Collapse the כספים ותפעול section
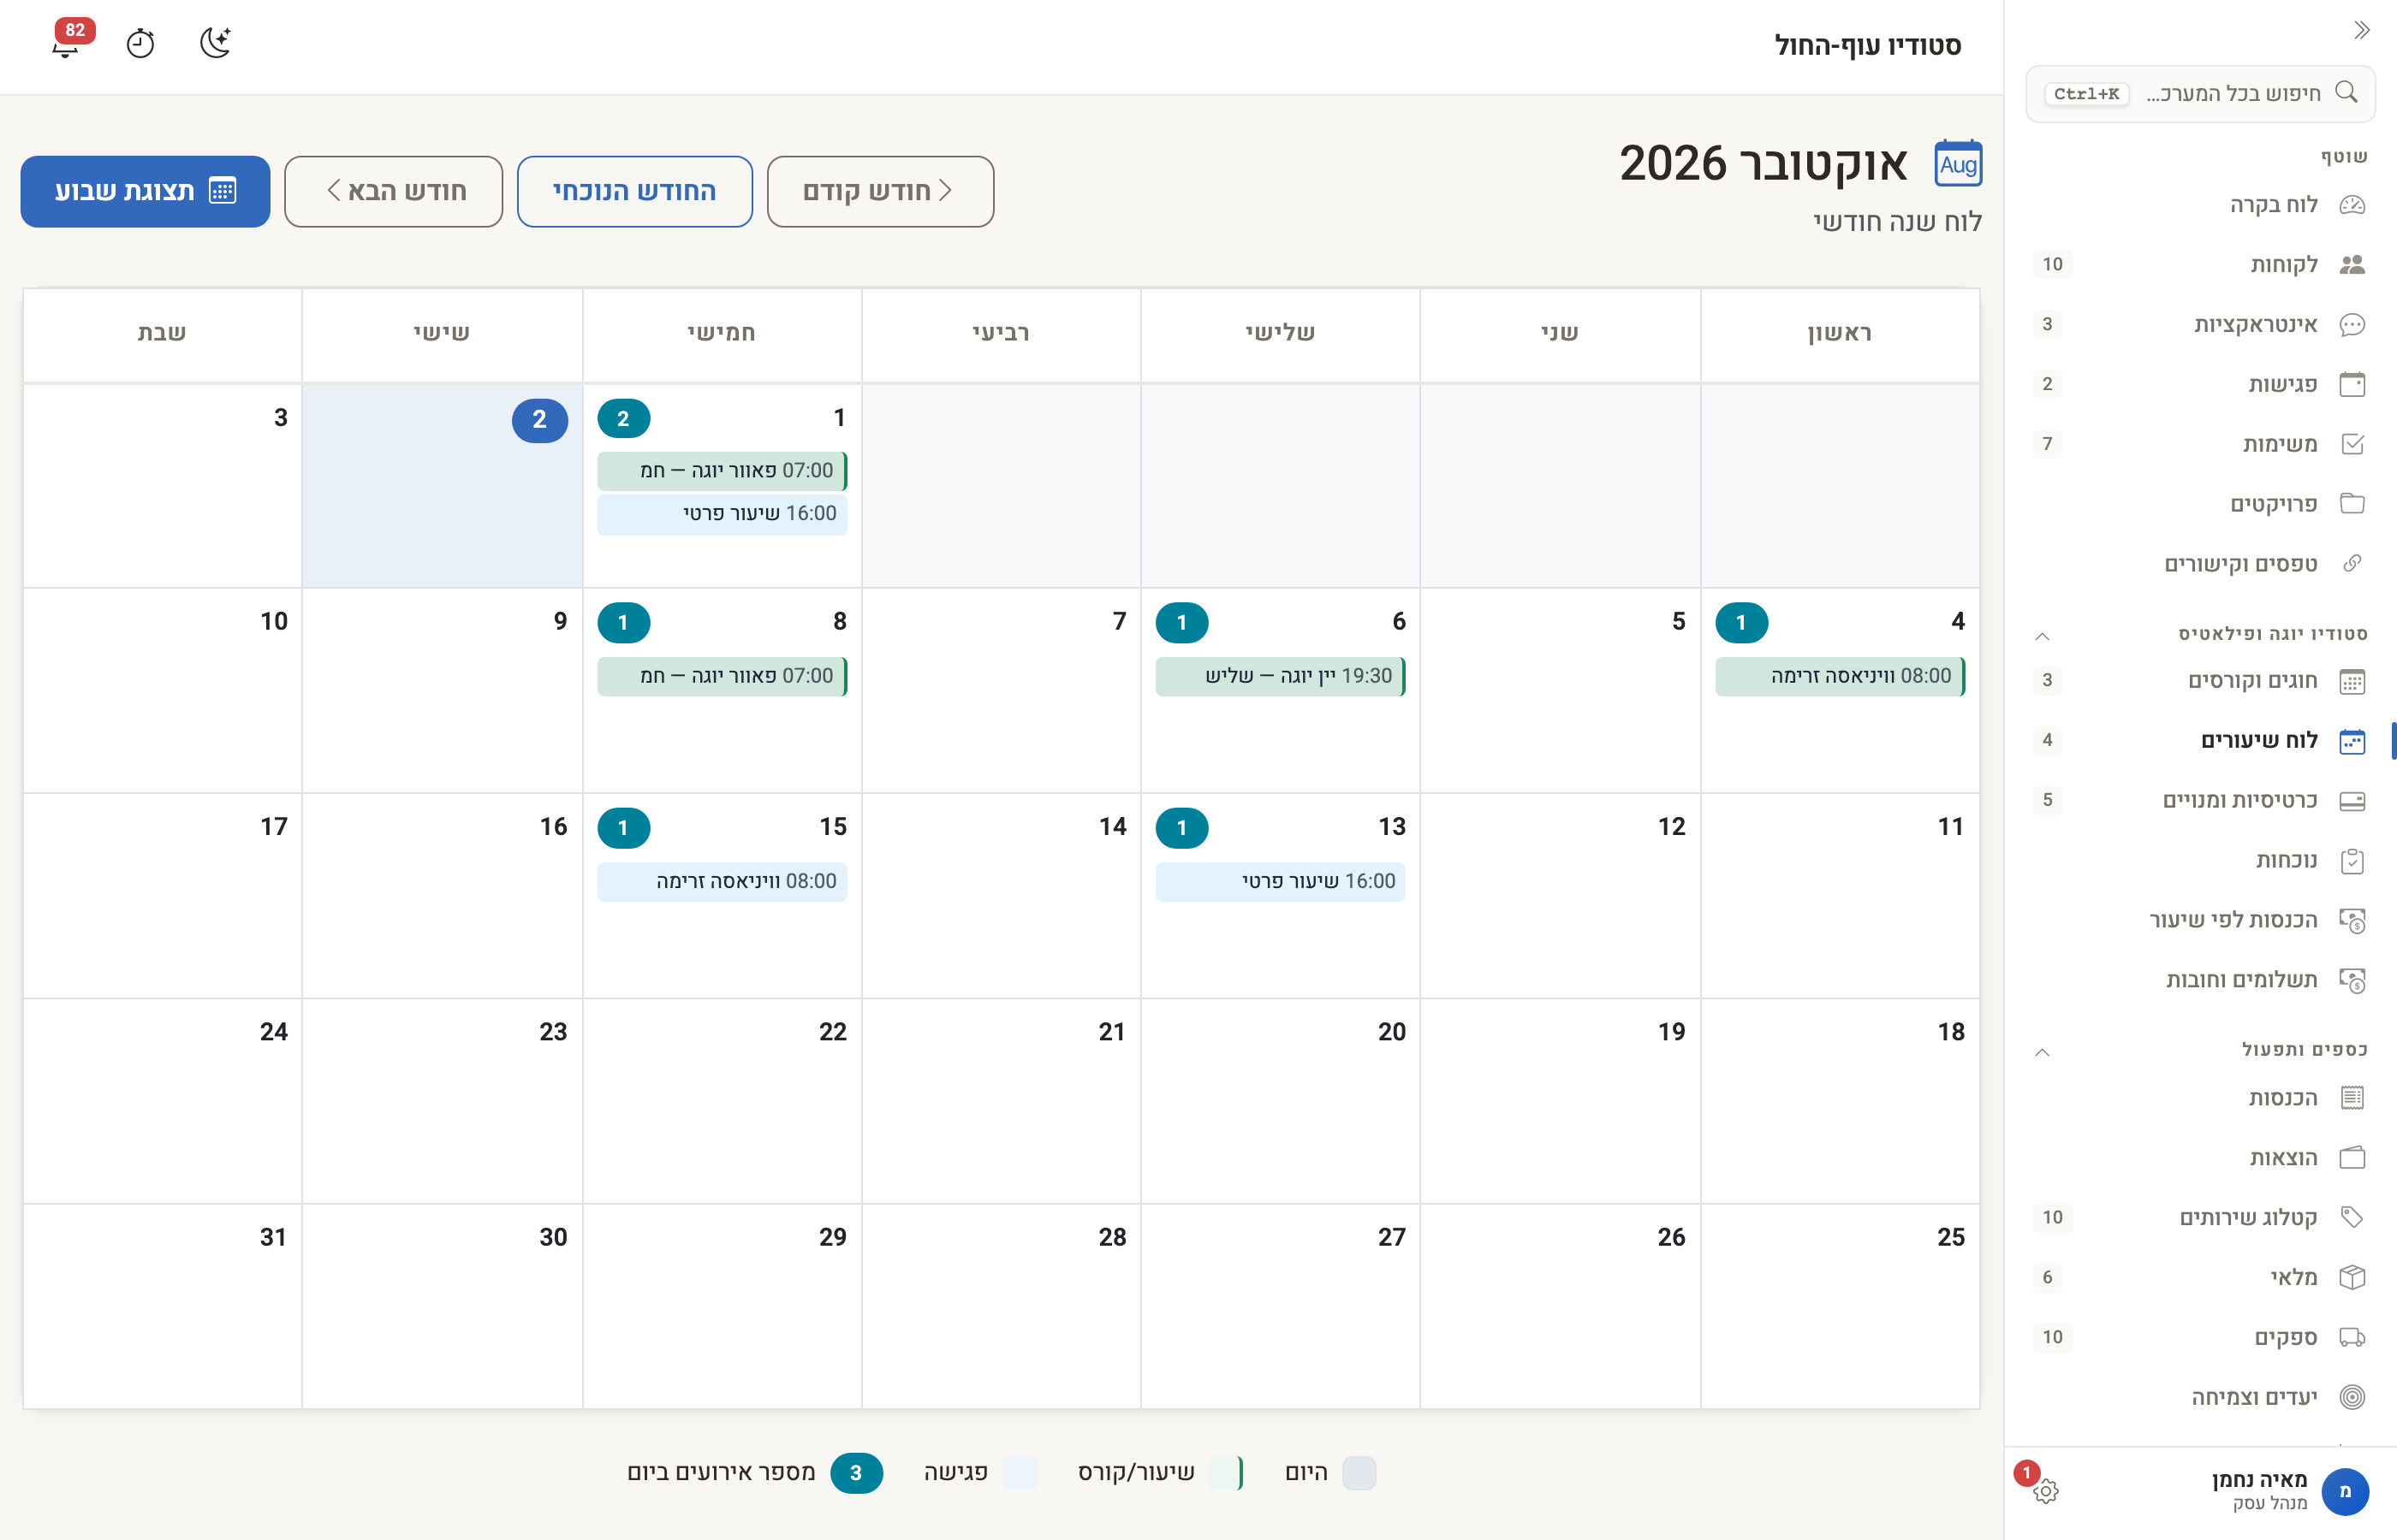The height and width of the screenshot is (1540, 2397). click(2043, 1052)
